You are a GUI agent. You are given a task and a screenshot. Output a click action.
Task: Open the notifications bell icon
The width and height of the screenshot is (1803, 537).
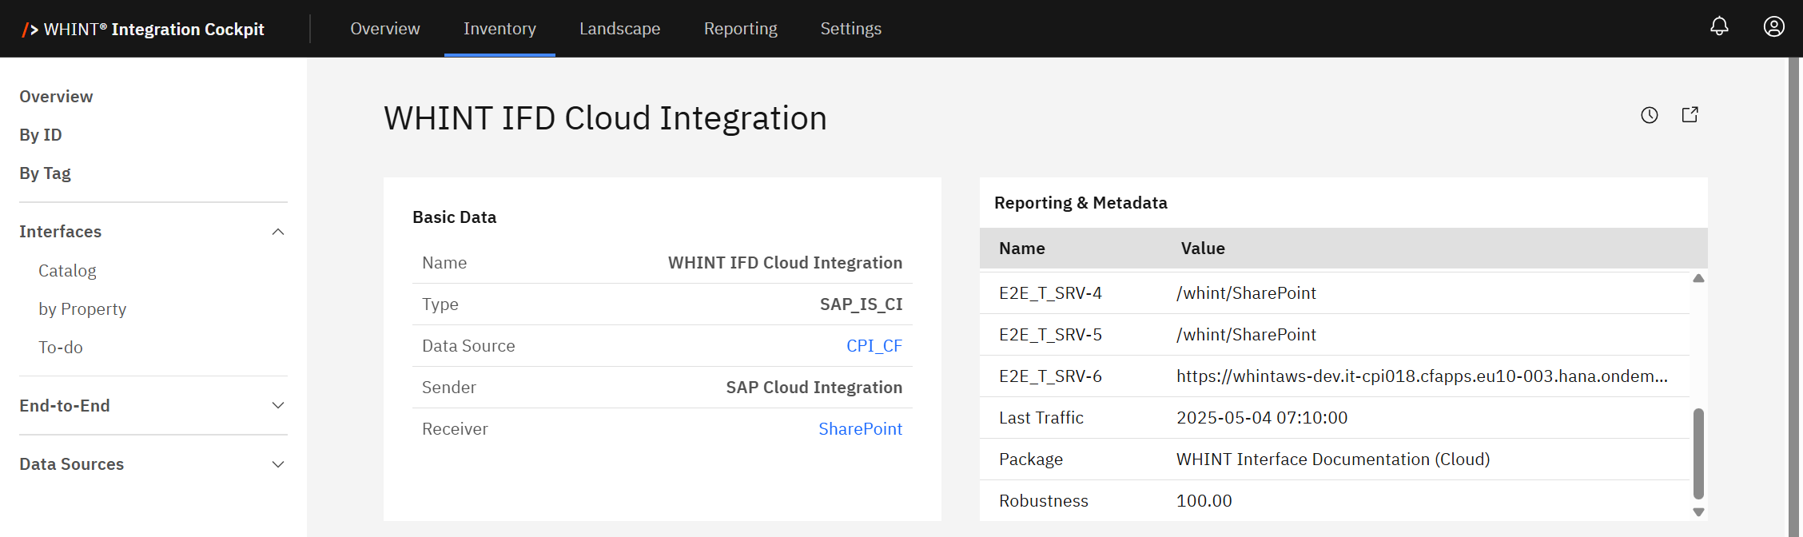point(1719,27)
